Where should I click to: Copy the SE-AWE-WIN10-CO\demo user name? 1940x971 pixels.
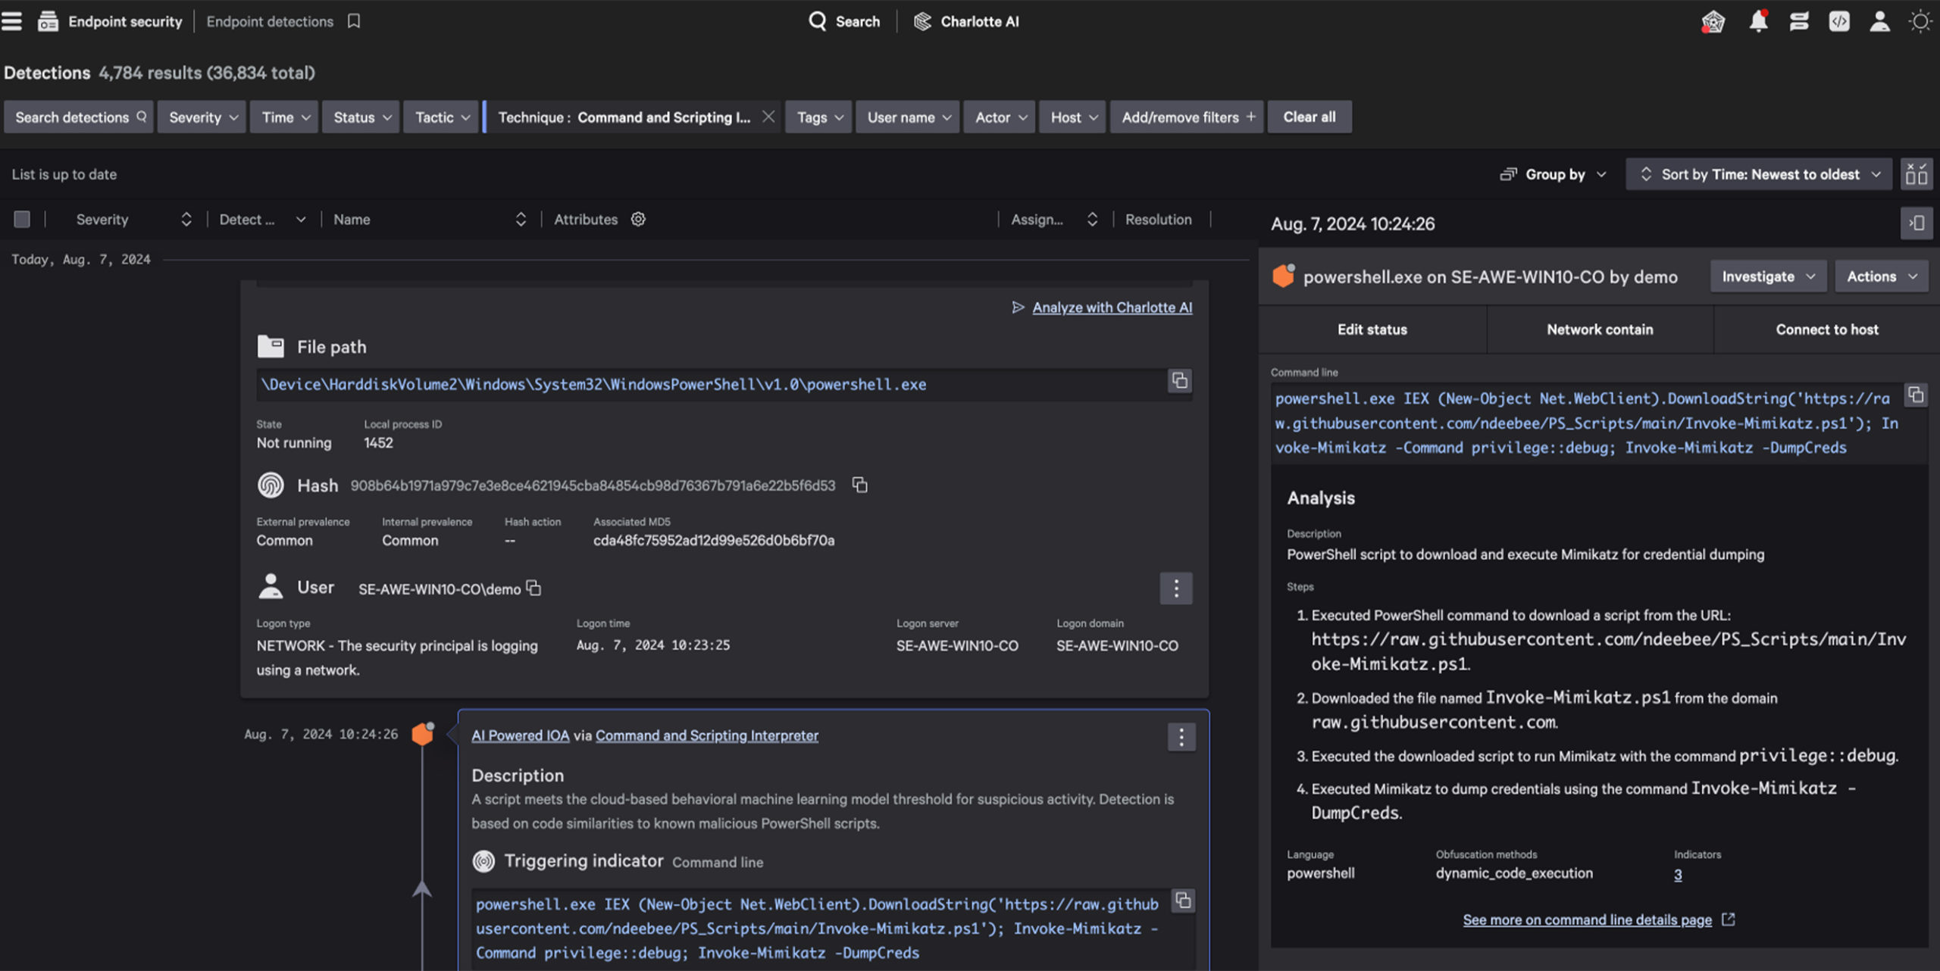click(x=533, y=588)
